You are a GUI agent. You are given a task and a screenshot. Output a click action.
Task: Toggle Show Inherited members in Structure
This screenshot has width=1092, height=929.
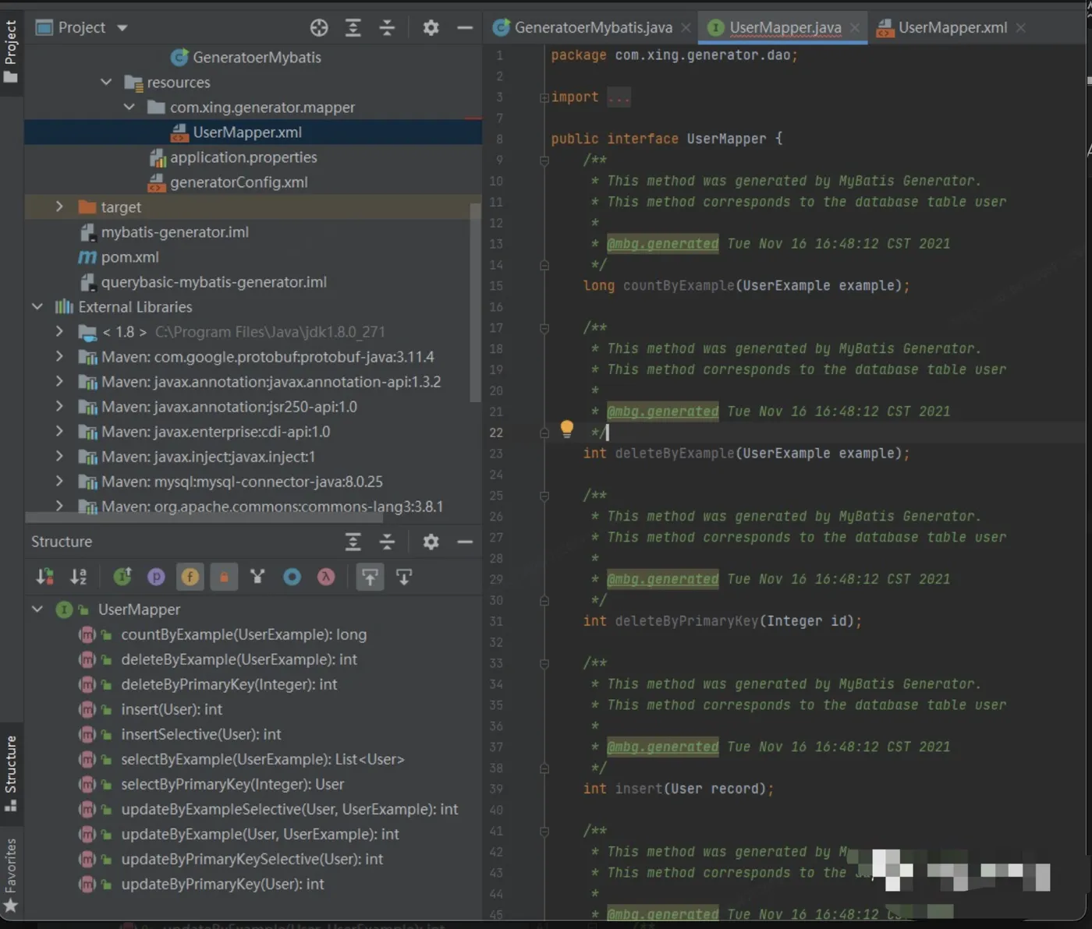[257, 577]
